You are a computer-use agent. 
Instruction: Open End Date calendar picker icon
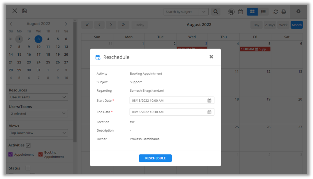tap(209, 112)
